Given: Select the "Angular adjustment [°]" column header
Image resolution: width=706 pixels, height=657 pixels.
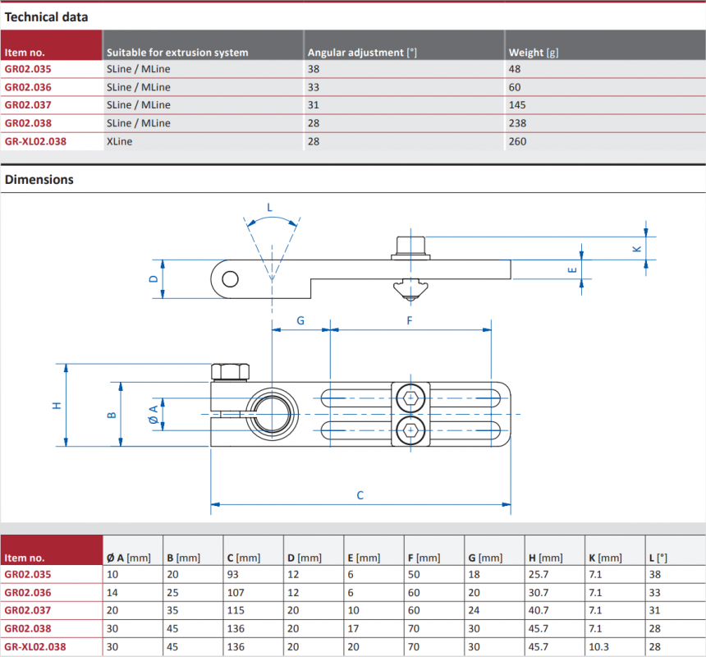Looking at the screenshot, I should 363,53.
